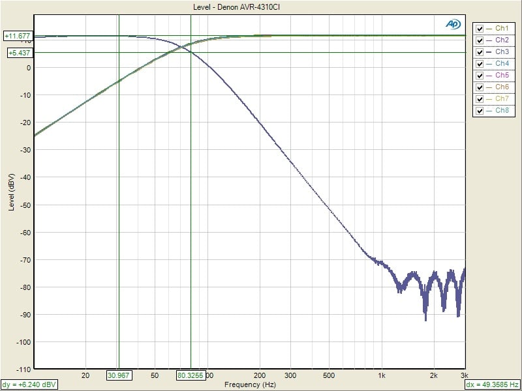Toggle the Ch2 checkbox in the legend
The width and height of the screenshot is (522, 391).
click(x=480, y=40)
